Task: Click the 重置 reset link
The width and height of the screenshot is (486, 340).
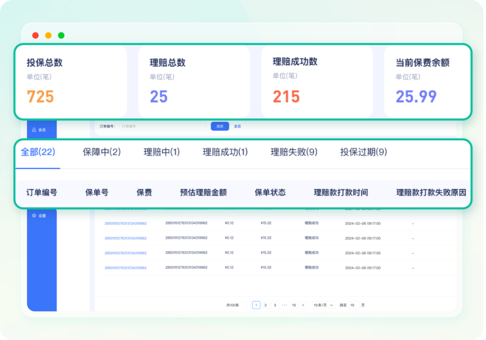Action: click(x=238, y=126)
